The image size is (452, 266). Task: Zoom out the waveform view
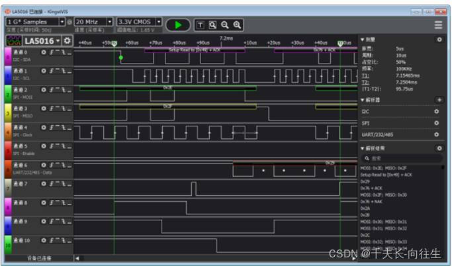pyautogui.click(x=225, y=24)
